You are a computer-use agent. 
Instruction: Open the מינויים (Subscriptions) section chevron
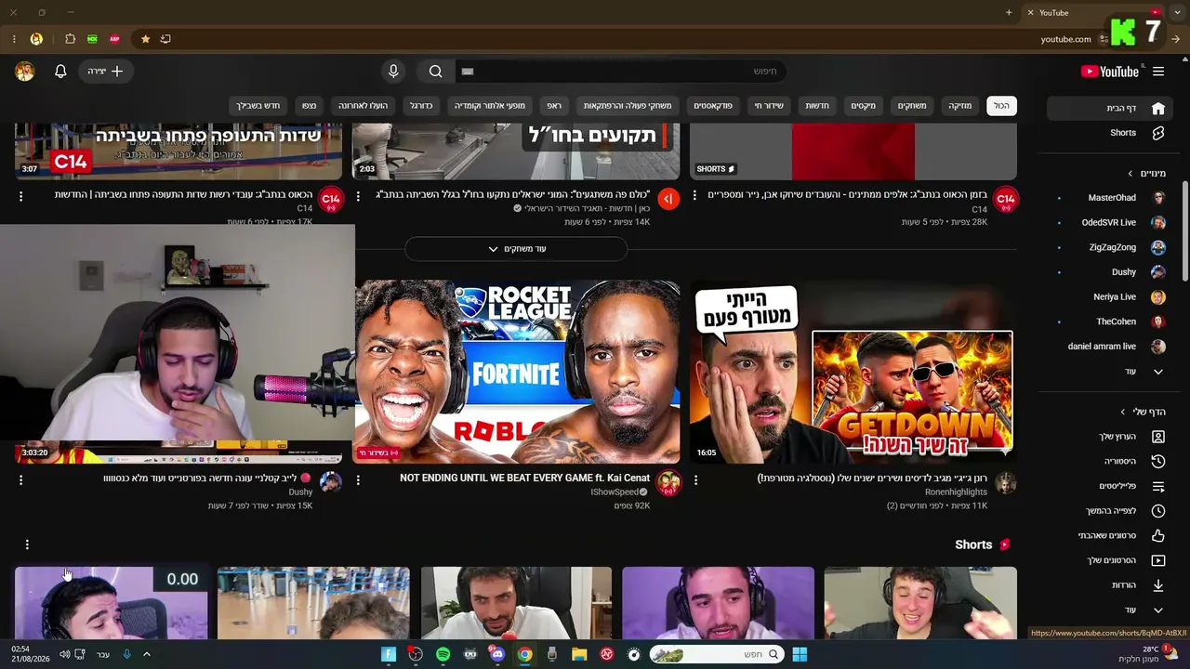[1130, 174]
